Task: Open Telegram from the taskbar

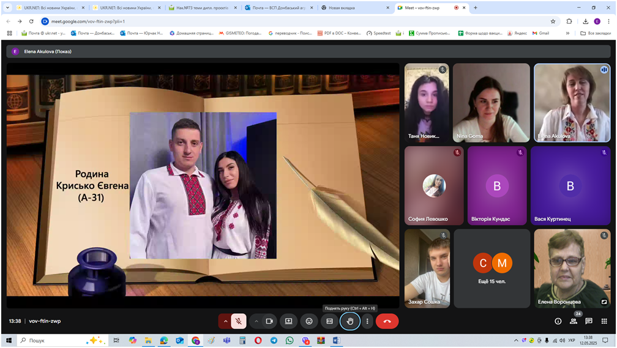Action: pyautogui.click(x=274, y=341)
